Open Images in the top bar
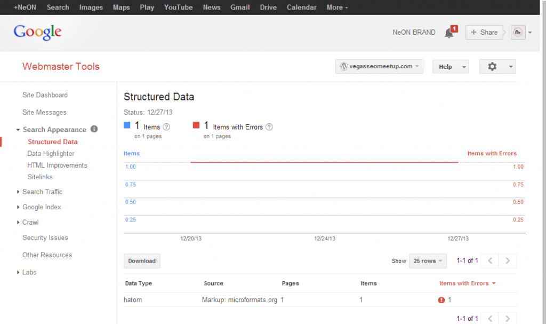The image size is (546, 324). pos(91,7)
